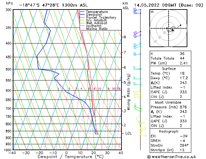The height and width of the screenshot is (159, 206).
Task: Click the 0 temperature axis label
Action: [66, 153]
